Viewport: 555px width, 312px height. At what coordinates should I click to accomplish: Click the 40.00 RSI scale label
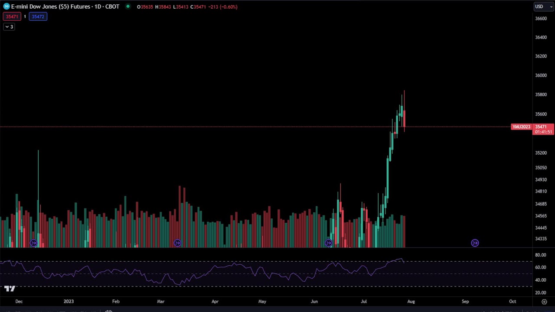(x=540, y=280)
